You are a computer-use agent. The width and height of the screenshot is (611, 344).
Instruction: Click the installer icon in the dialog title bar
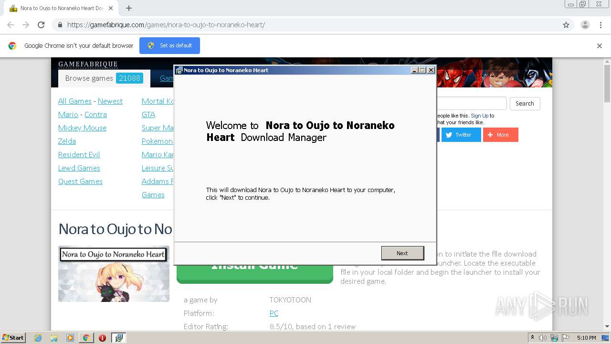pyautogui.click(x=179, y=70)
